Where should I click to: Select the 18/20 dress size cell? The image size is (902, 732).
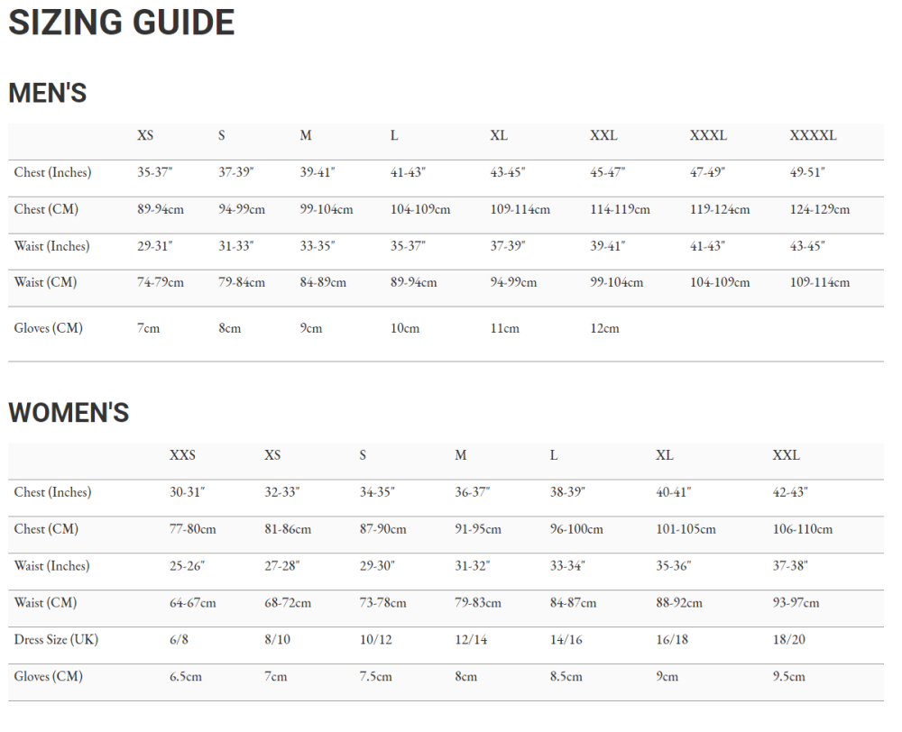click(x=787, y=640)
